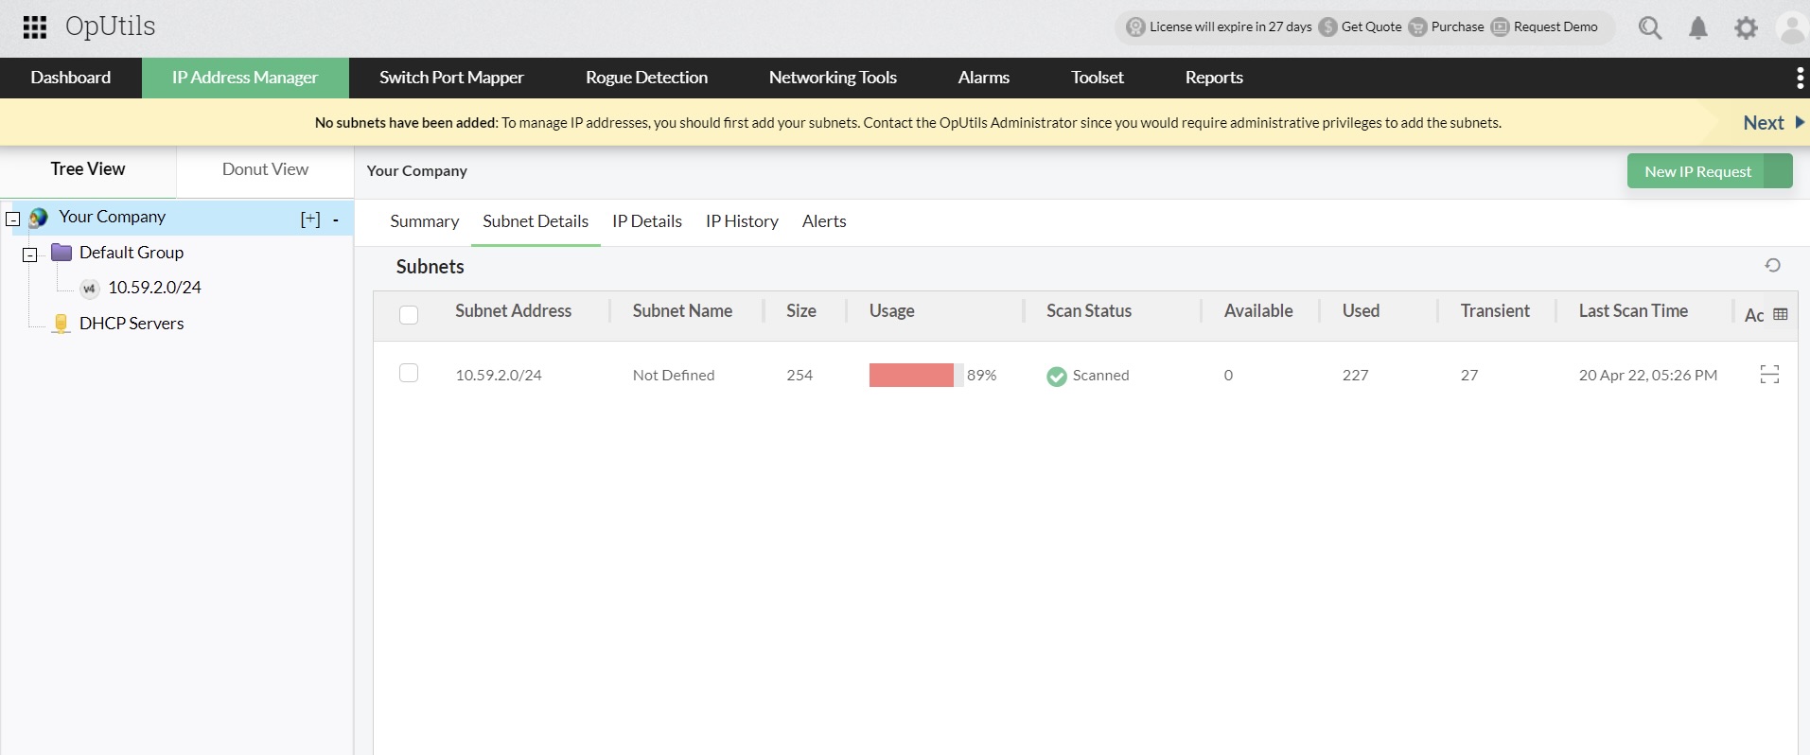Click the kebab more-options menu in the navigation bar
This screenshot has width=1810, height=755.
click(1799, 78)
